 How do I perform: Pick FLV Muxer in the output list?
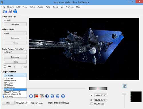point(15,83)
